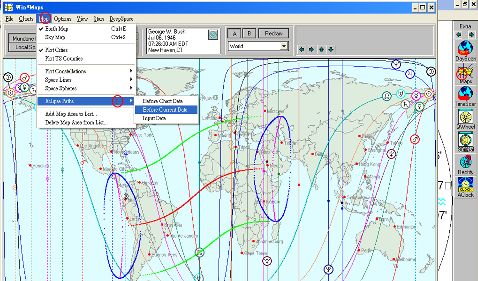Enable Plot US Counties option
The width and height of the screenshot is (478, 281).
coord(64,59)
